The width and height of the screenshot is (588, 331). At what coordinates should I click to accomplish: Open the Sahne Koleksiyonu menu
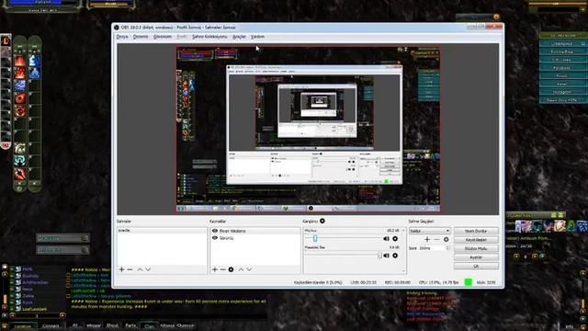pyautogui.click(x=209, y=37)
